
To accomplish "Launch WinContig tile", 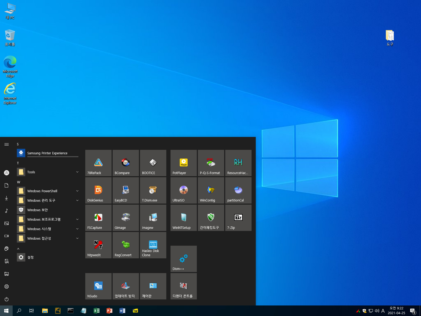I will tap(211, 190).
